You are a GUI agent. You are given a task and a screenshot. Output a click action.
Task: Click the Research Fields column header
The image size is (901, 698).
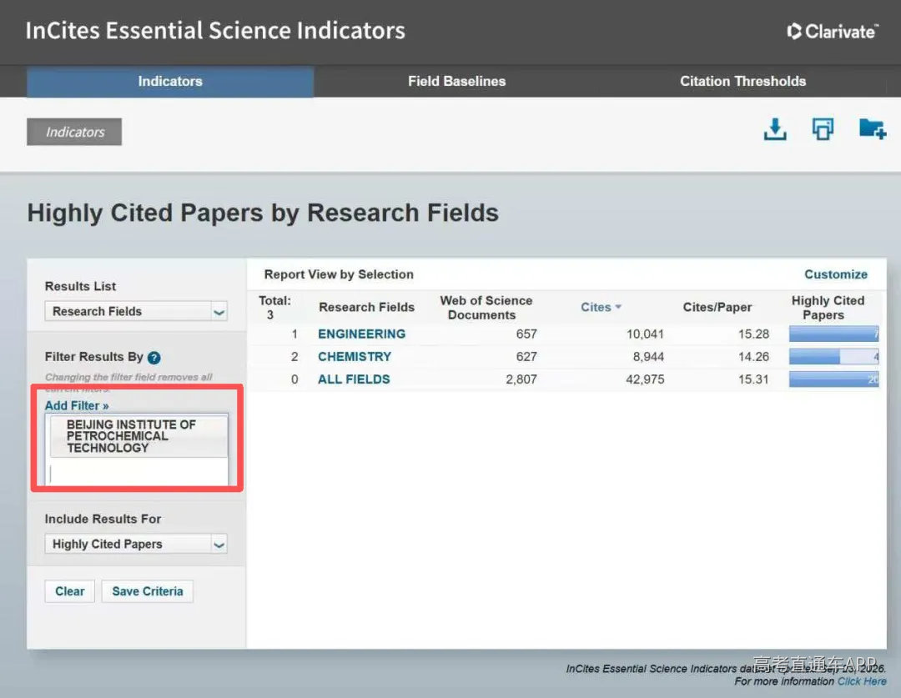(366, 308)
